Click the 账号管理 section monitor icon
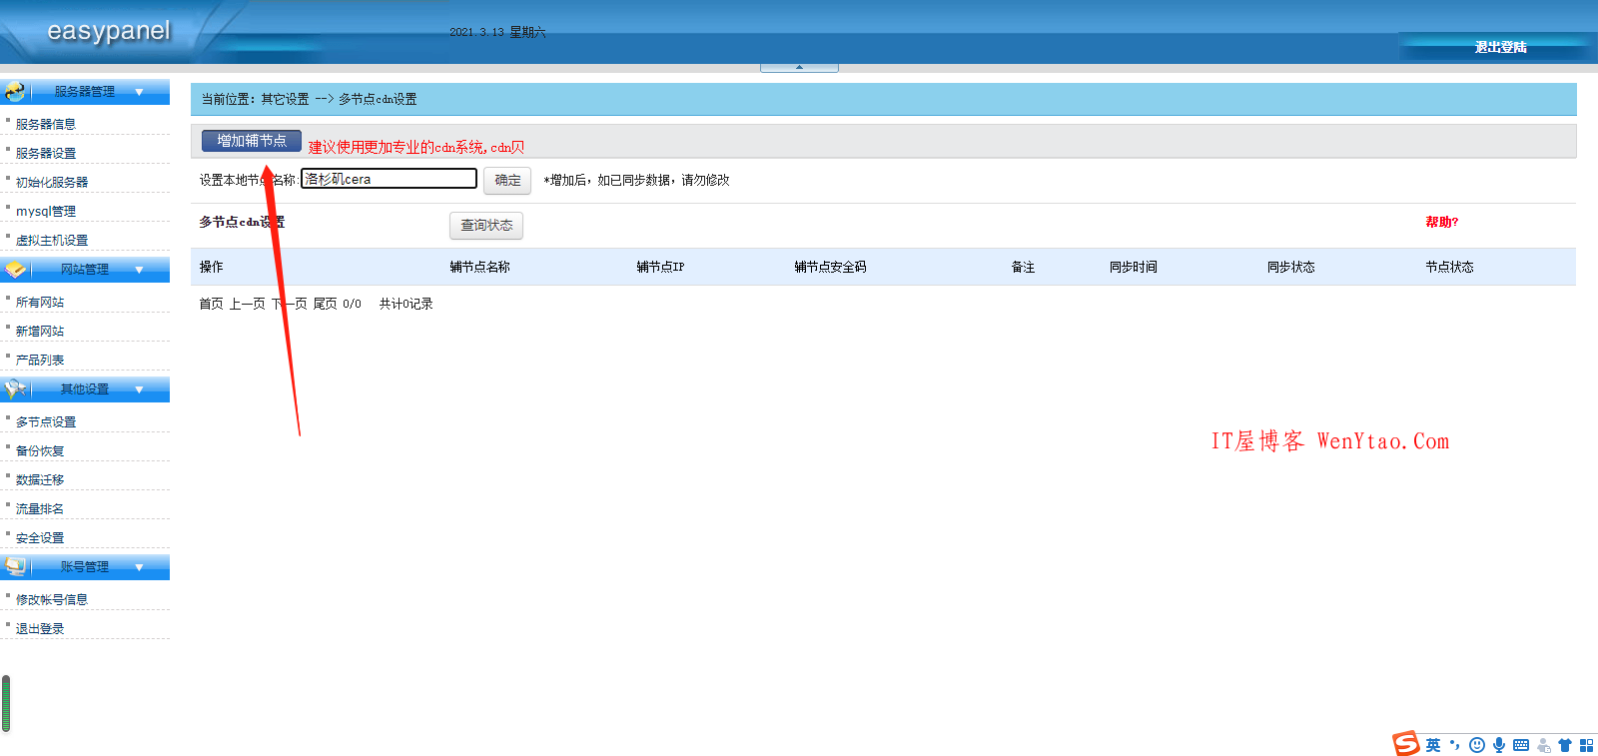Image resolution: width=1598 pixels, height=756 pixels. point(15,567)
